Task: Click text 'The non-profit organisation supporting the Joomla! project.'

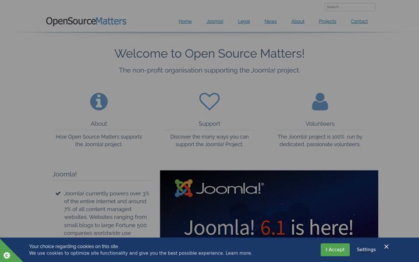Action: [x=210, y=70]
